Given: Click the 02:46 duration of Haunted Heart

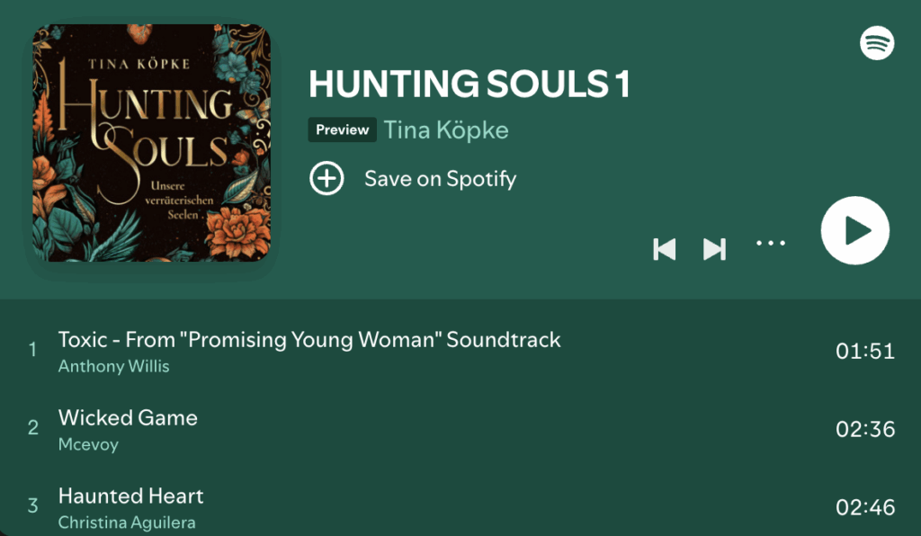Looking at the screenshot, I should pyautogui.click(x=865, y=507).
